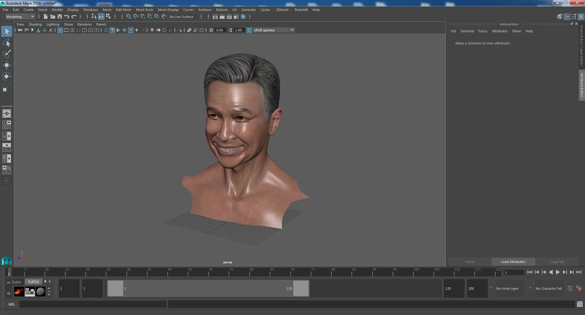Open Animation Preferences running-figure icon

(x=579, y=288)
